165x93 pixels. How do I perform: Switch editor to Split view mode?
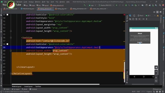157,12
